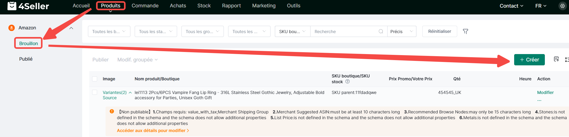Select Publié in the sidebar
569x137 pixels.
(x=26, y=59)
